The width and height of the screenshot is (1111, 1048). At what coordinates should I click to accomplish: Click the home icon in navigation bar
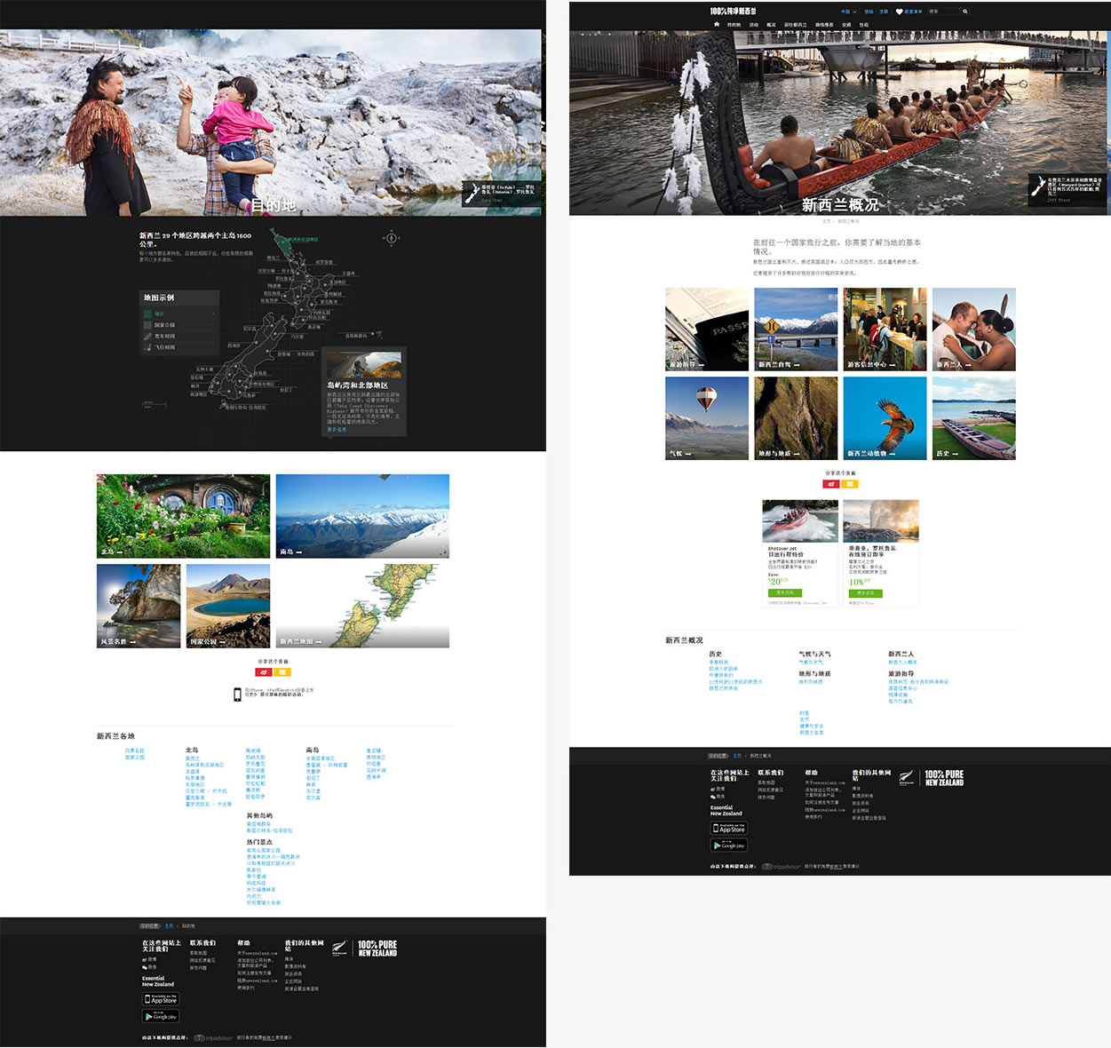tap(717, 24)
